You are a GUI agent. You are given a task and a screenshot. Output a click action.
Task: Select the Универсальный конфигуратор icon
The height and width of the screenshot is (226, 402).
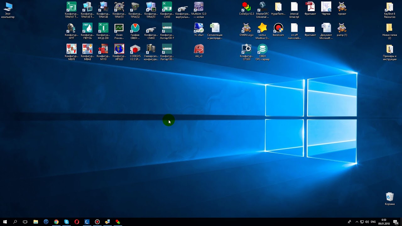pyautogui.click(x=151, y=52)
